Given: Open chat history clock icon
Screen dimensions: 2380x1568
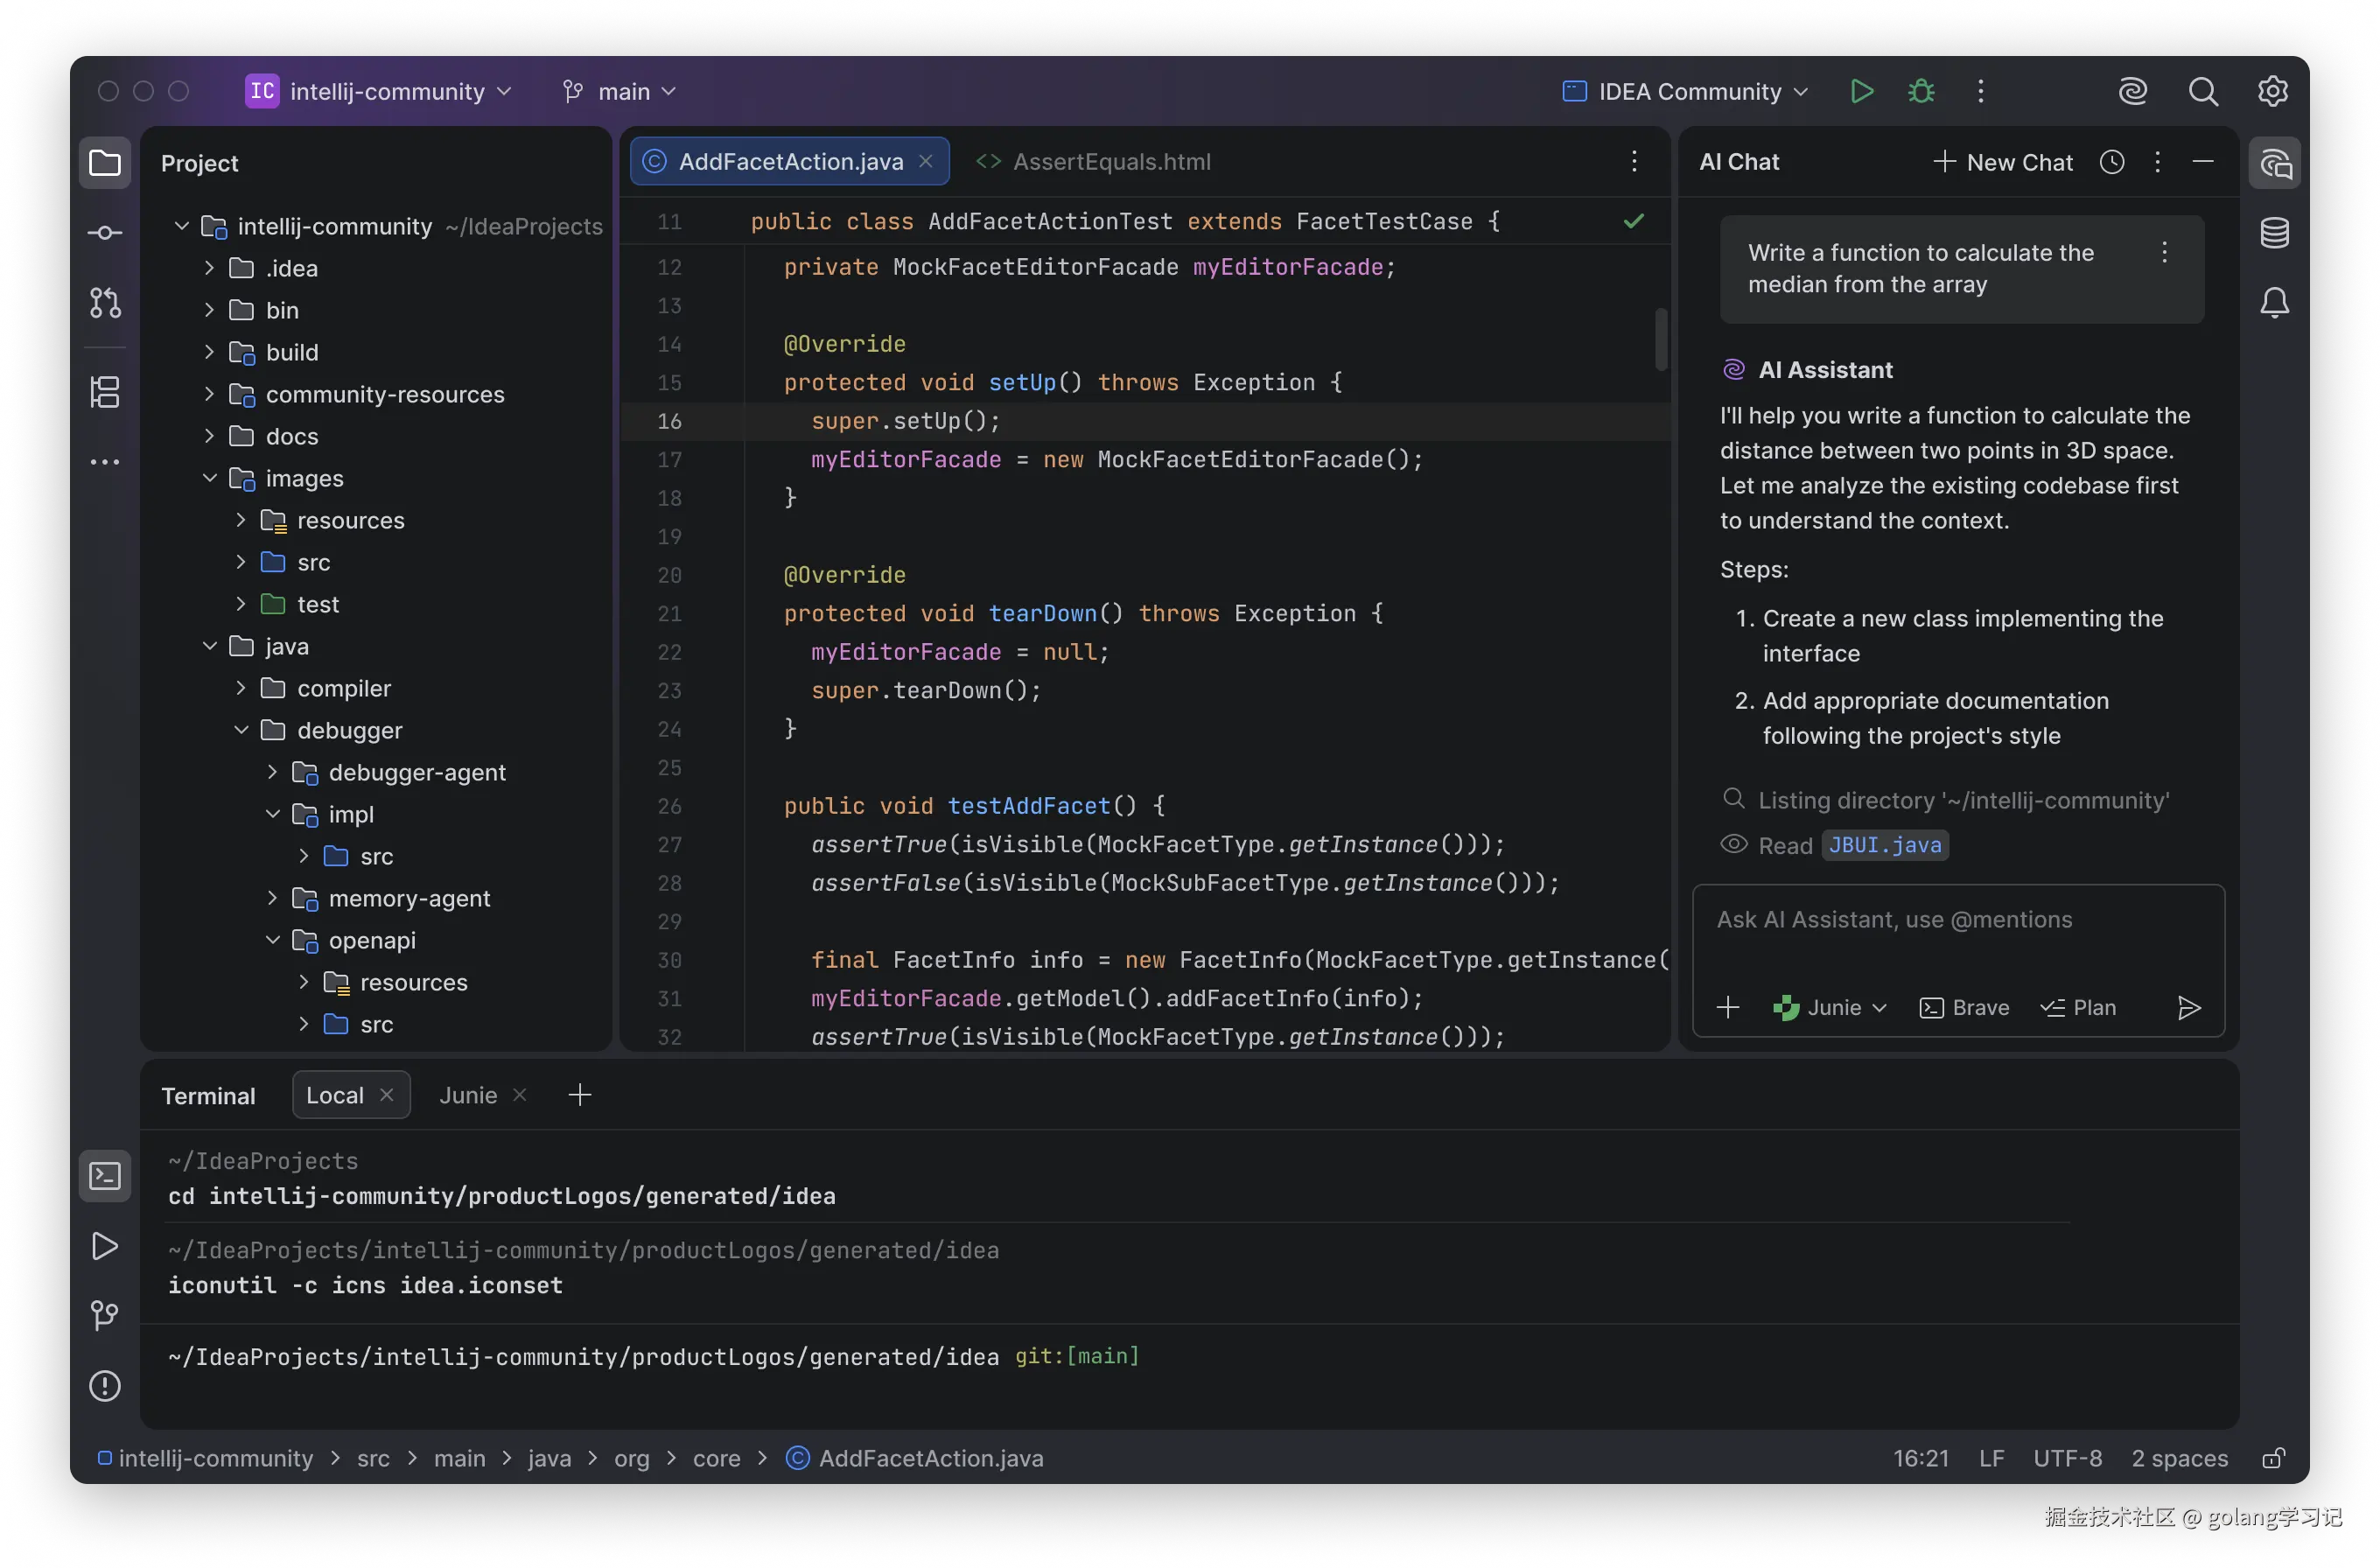Looking at the screenshot, I should click(x=2111, y=162).
